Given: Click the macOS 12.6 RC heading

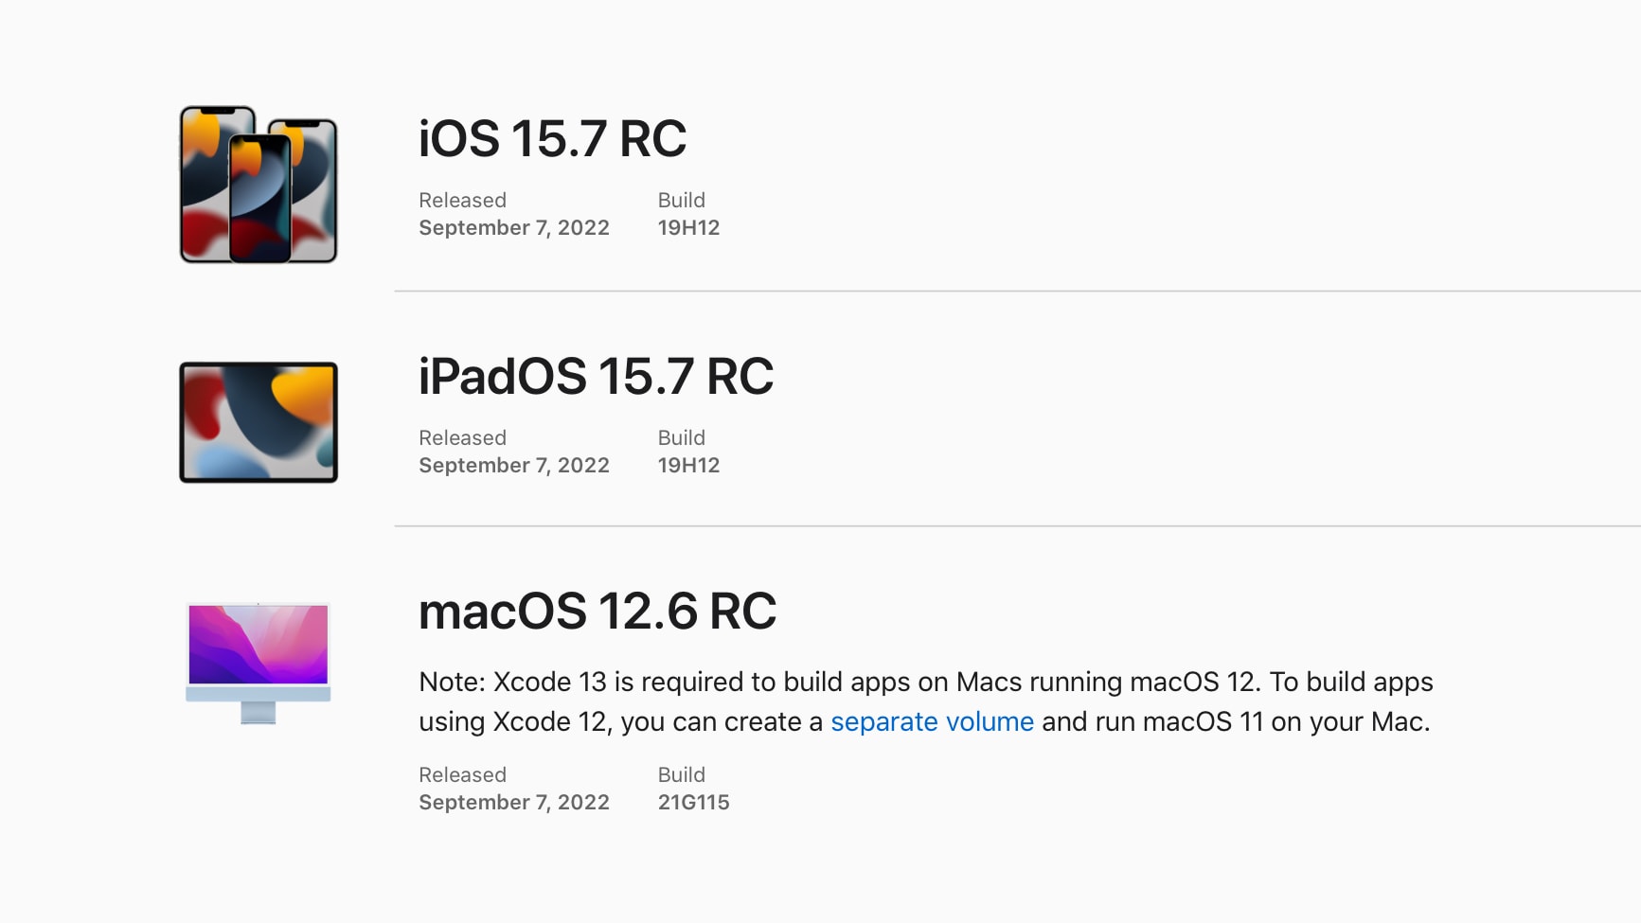Looking at the screenshot, I should 598,611.
